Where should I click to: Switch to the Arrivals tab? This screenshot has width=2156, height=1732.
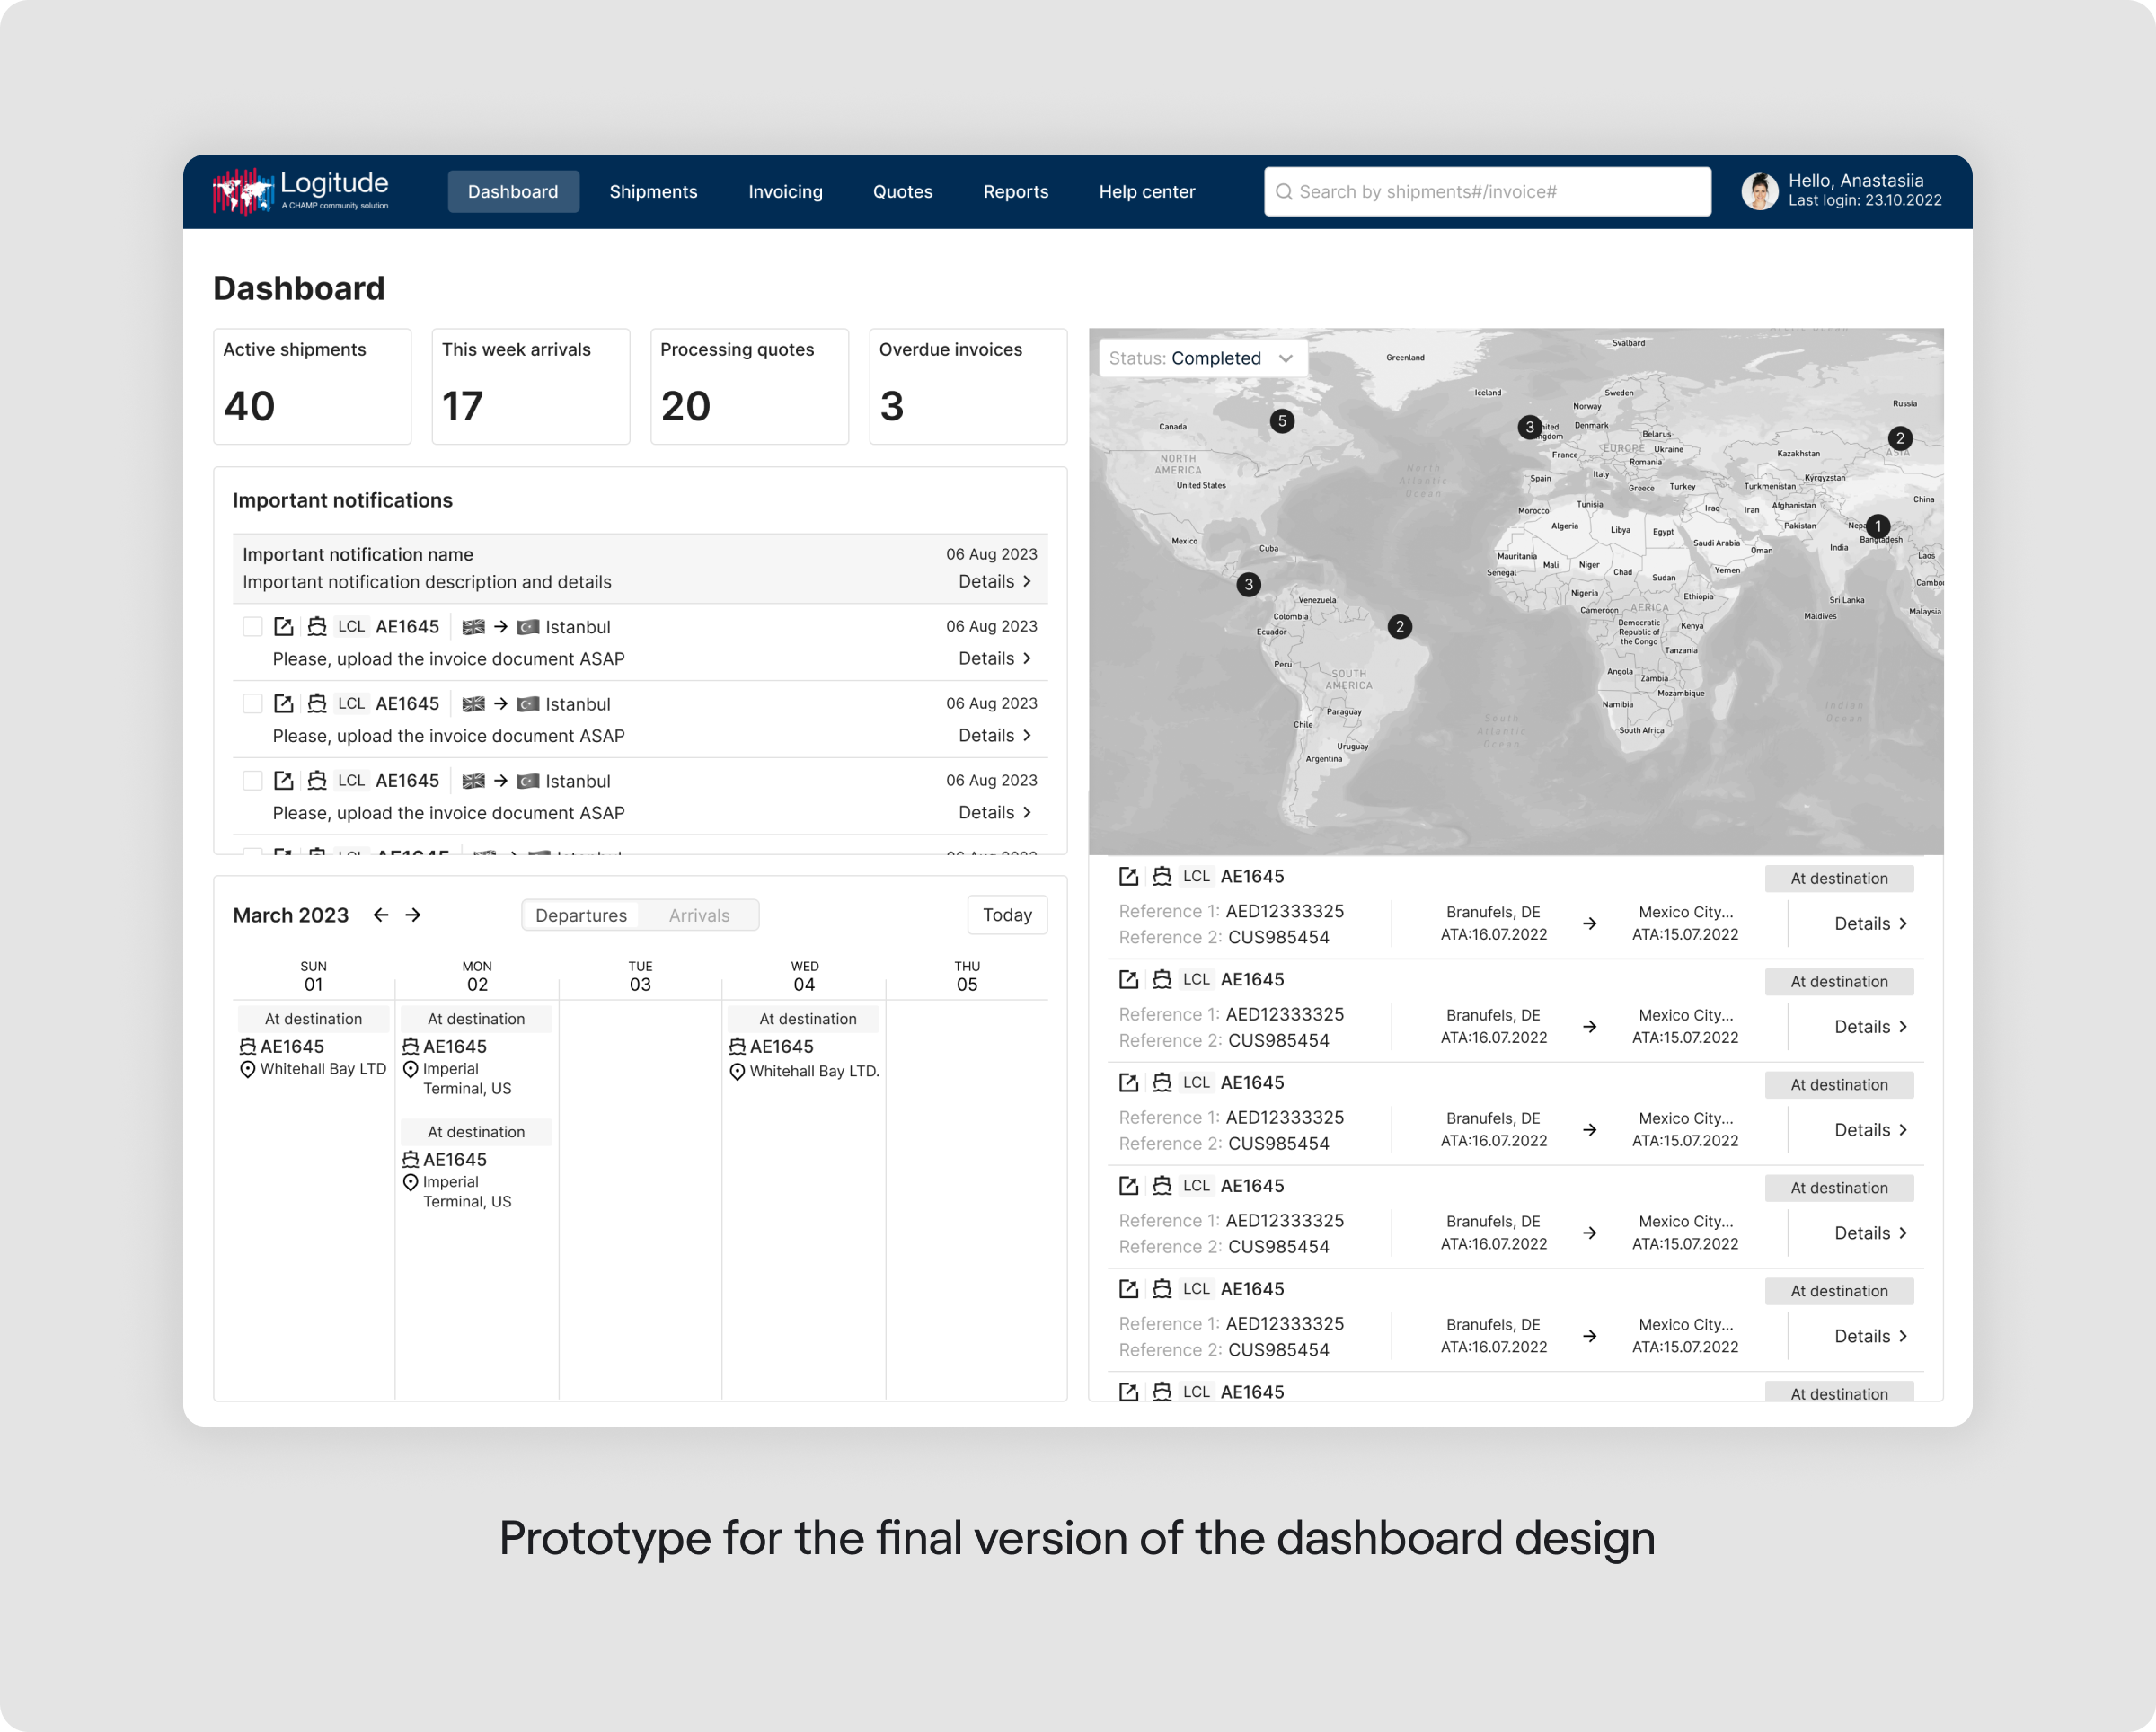(699, 915)
